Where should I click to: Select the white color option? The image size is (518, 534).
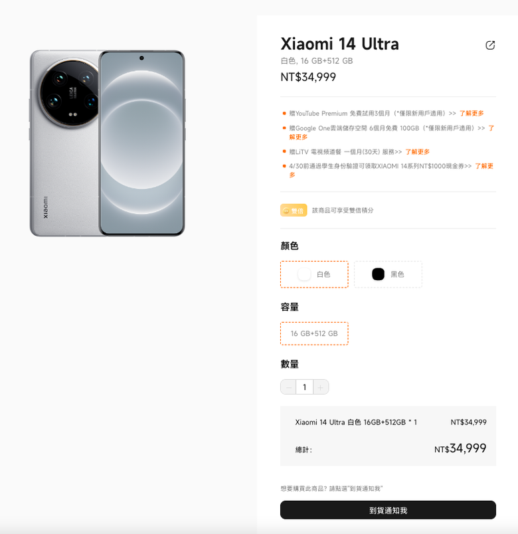click(x=314, y=274)
